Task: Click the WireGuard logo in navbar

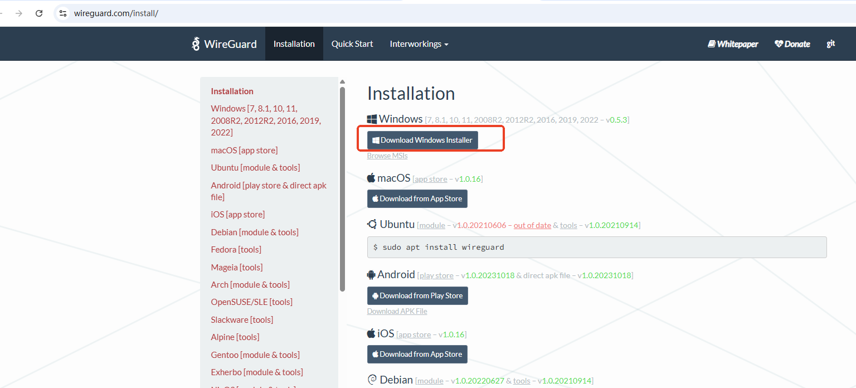Action: [x=224, y=44]
